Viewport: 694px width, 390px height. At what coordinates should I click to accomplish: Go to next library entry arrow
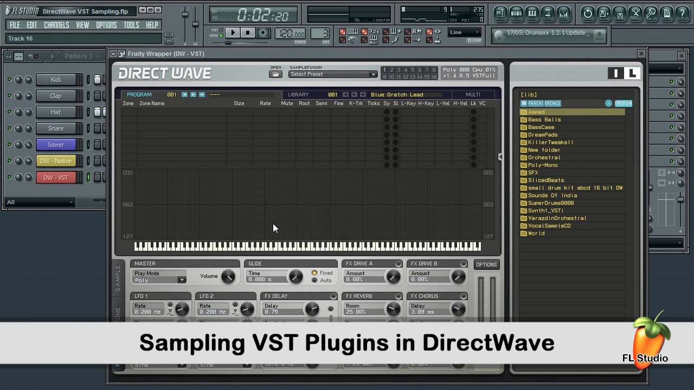(x=354, y=94)
